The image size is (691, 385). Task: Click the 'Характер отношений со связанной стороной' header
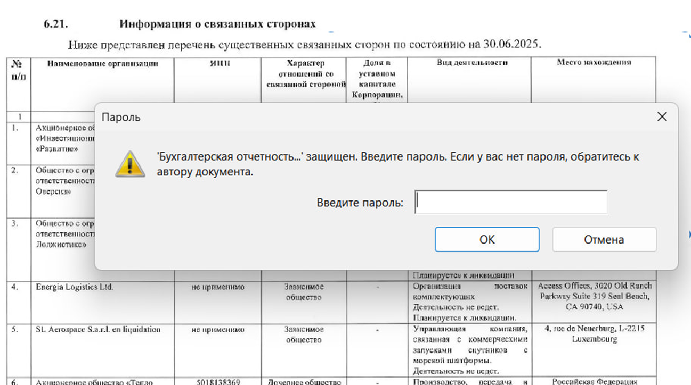(303, 73)
